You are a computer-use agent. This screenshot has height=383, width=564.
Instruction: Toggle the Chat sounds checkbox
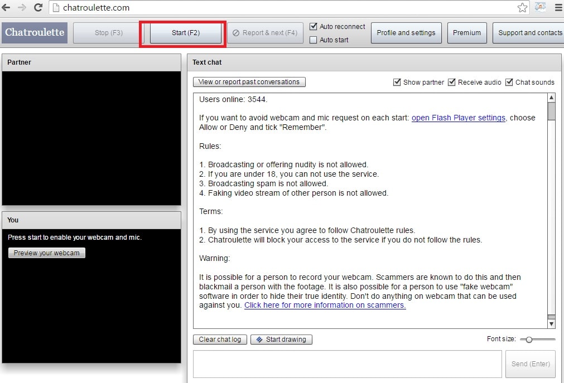509,82
